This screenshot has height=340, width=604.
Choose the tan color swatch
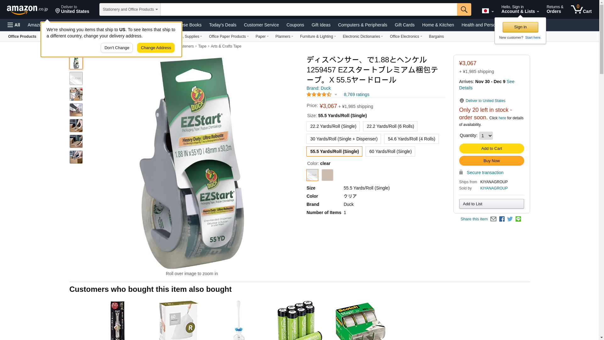[x=327, y=175]
